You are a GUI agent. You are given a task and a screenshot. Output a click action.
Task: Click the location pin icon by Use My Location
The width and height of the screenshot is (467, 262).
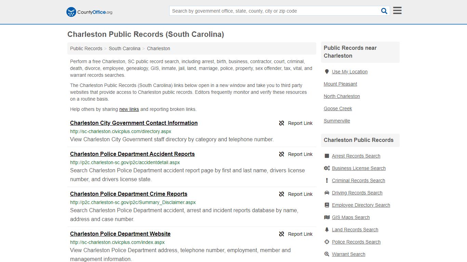[x=327, y=72]
